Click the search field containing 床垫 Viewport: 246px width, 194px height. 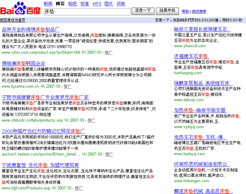[x=87, y=12]
